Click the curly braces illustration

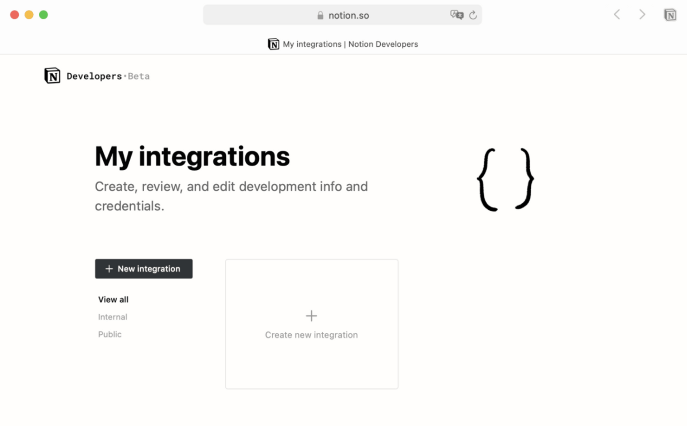pyautogui.click(x=505, y=178)
